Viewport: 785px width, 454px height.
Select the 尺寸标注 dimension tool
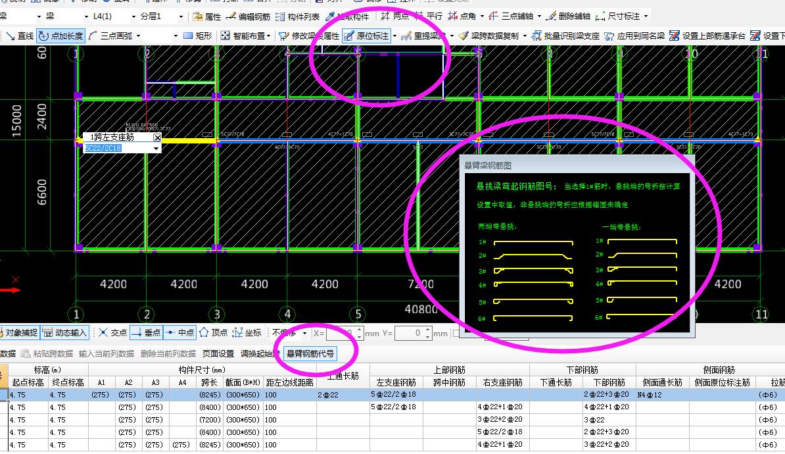tap(618, 16)
